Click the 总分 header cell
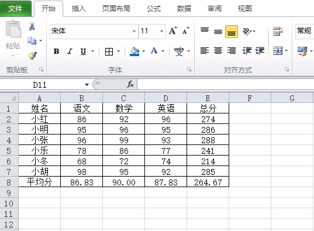This screenshot has width=314, height=231. tap(208, 108)
